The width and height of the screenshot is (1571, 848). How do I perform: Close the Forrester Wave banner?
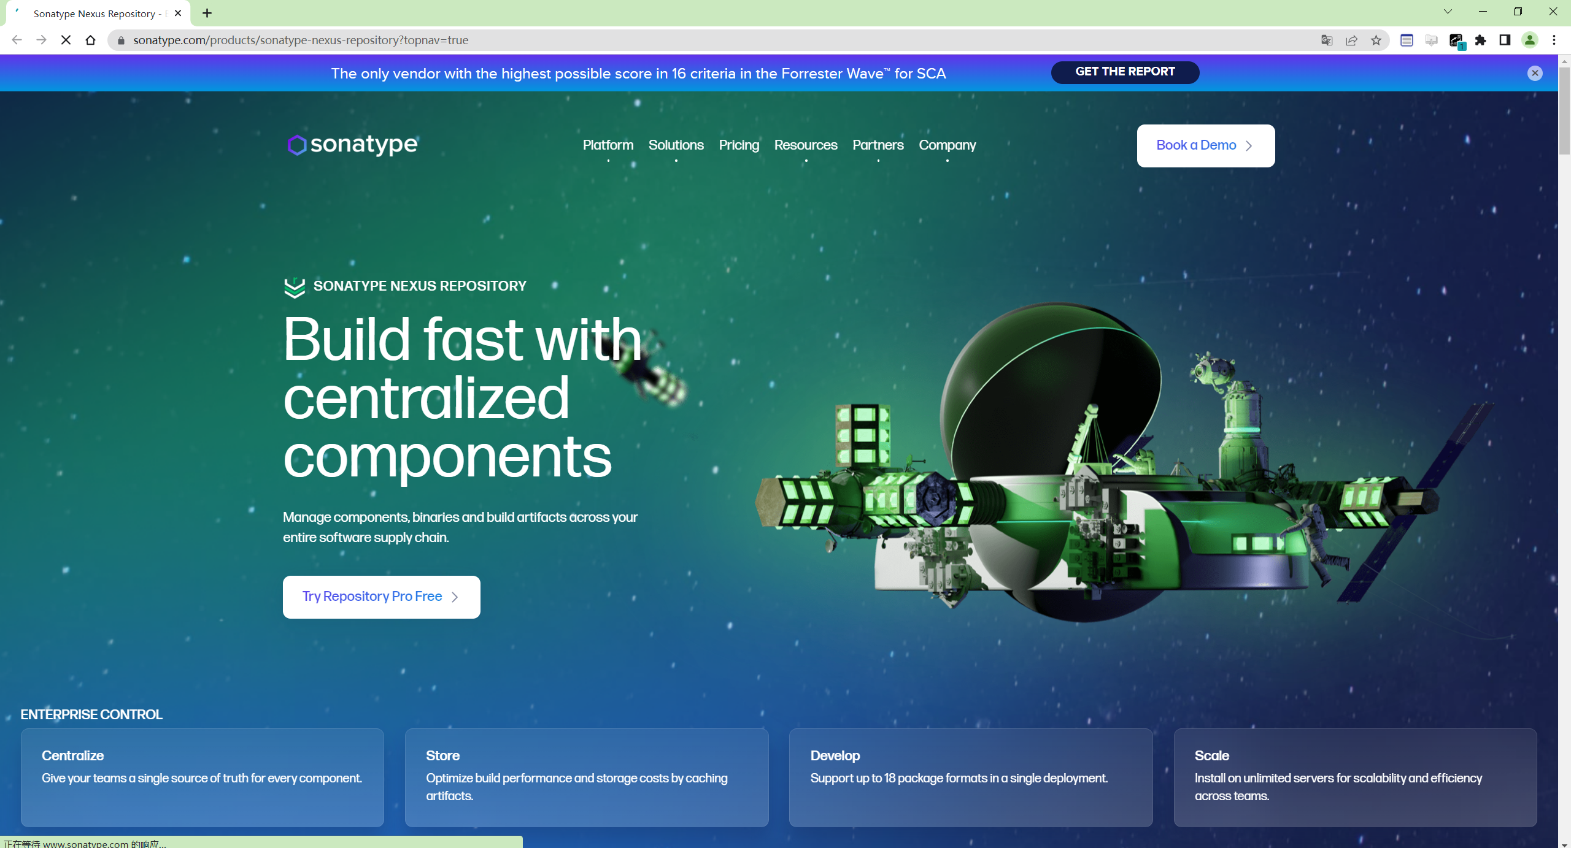(x=1535, y=73)
